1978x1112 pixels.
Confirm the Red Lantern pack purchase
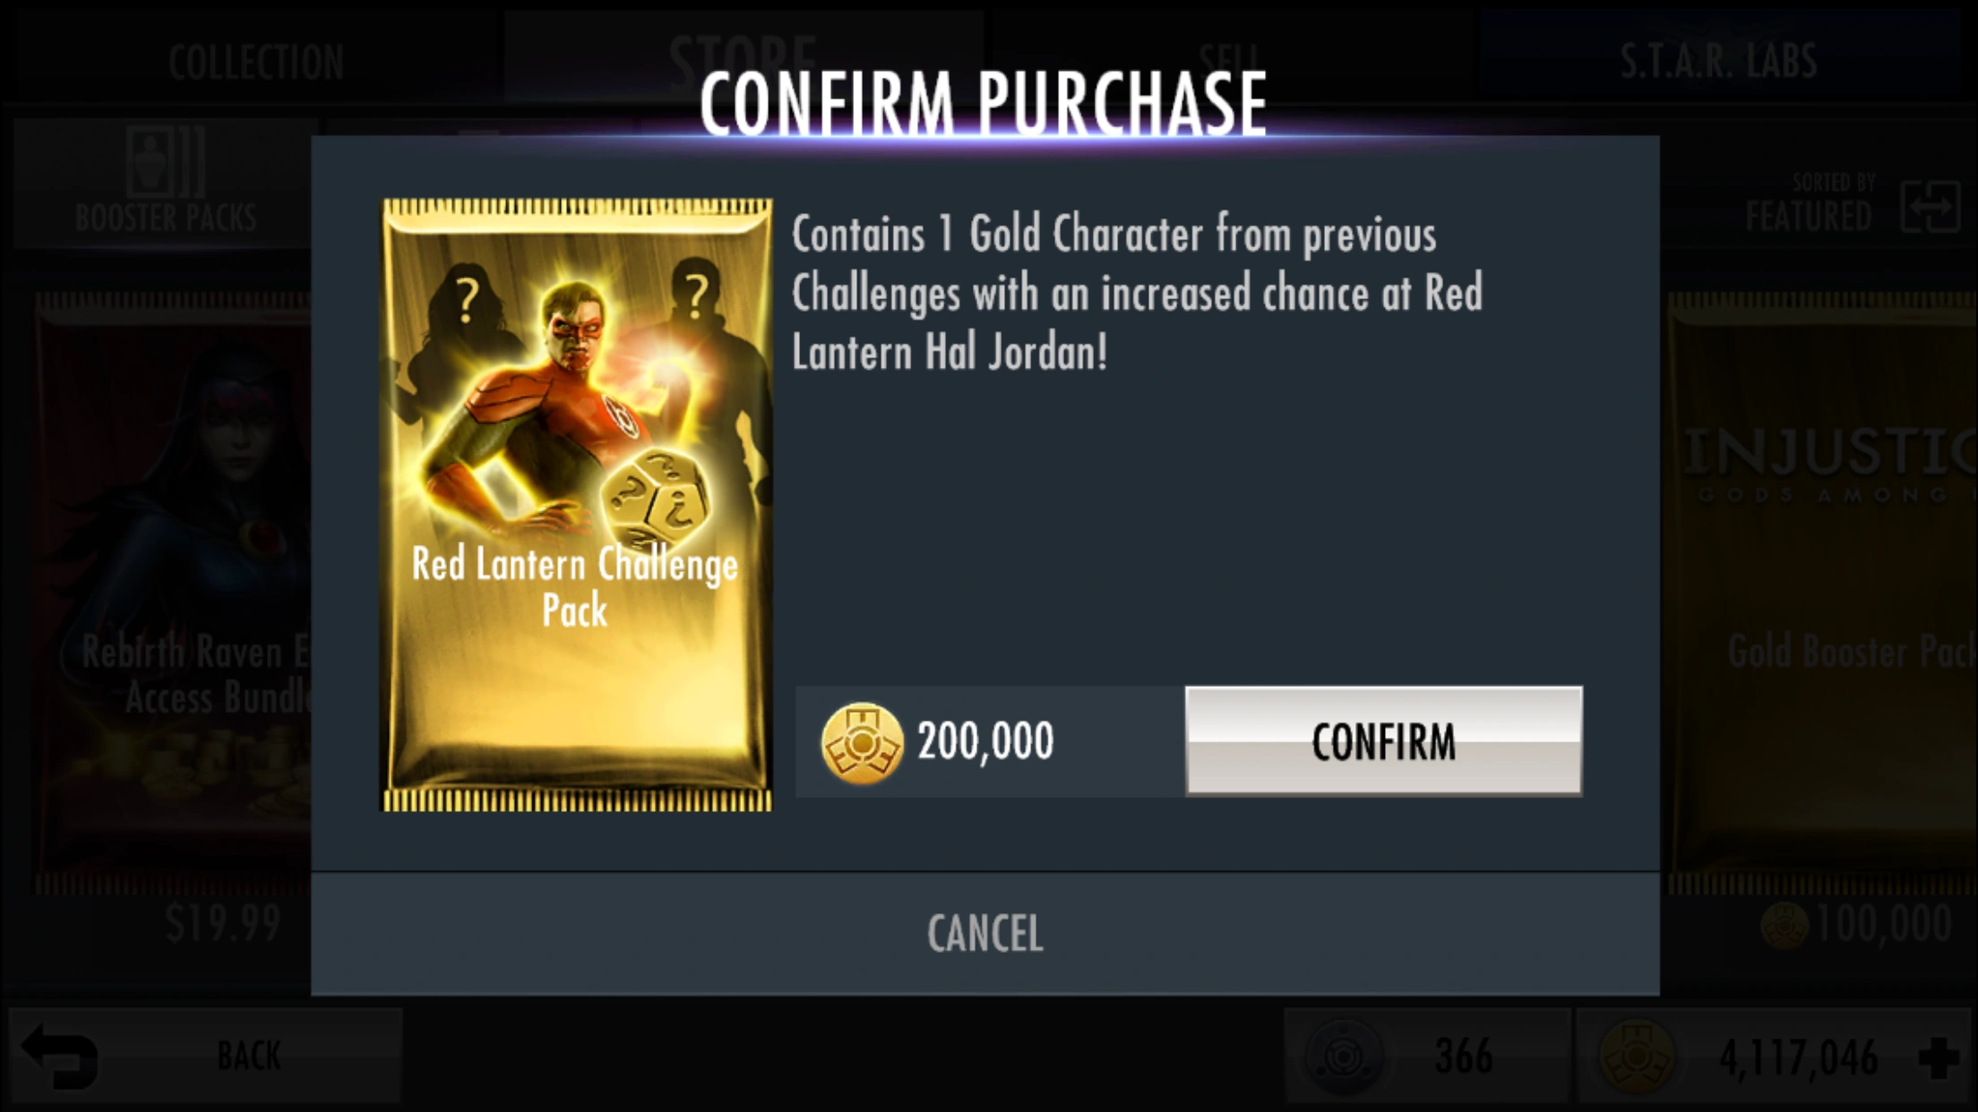(1383, 740)
